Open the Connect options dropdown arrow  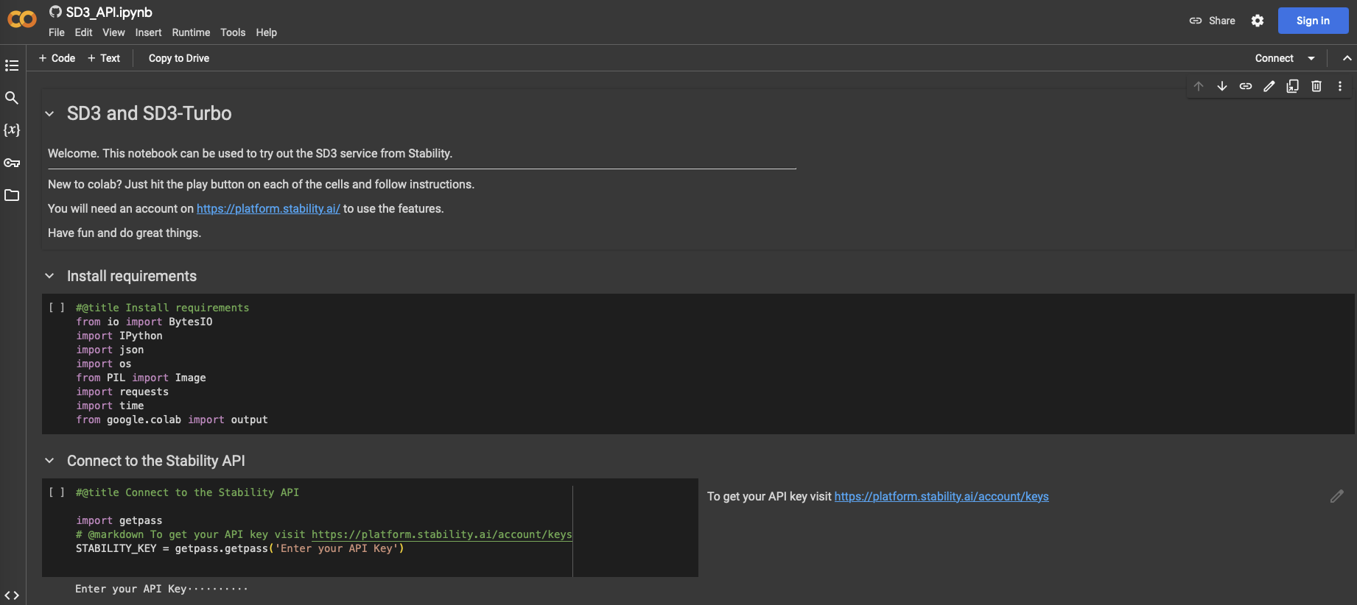tap(1311, 58)
